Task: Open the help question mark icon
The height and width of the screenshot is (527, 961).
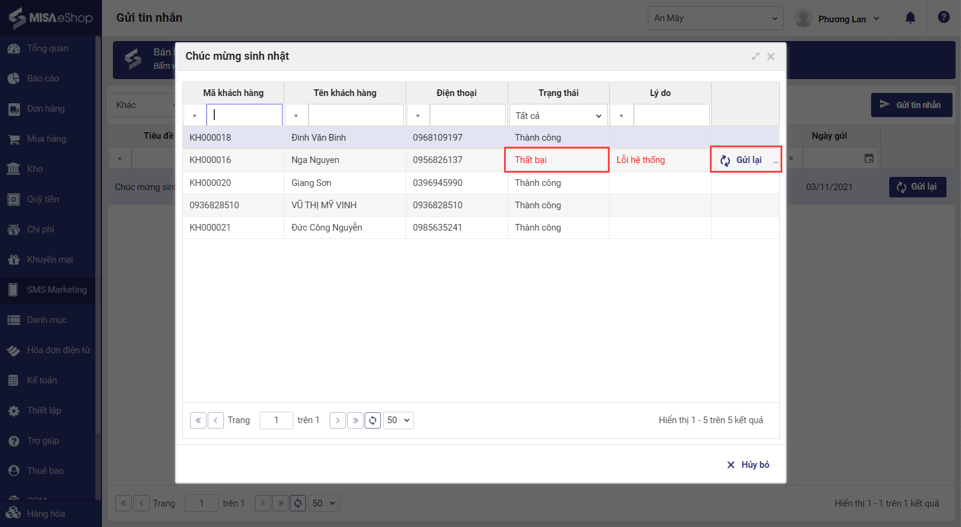Action: tap(943, 18)
